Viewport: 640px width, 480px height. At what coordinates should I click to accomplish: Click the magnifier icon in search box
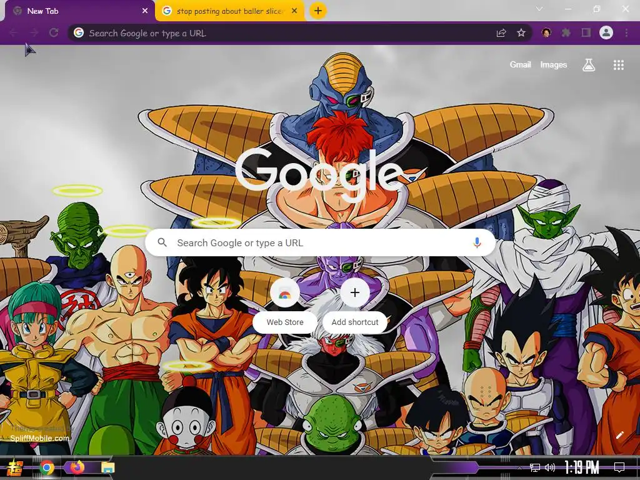162,242
